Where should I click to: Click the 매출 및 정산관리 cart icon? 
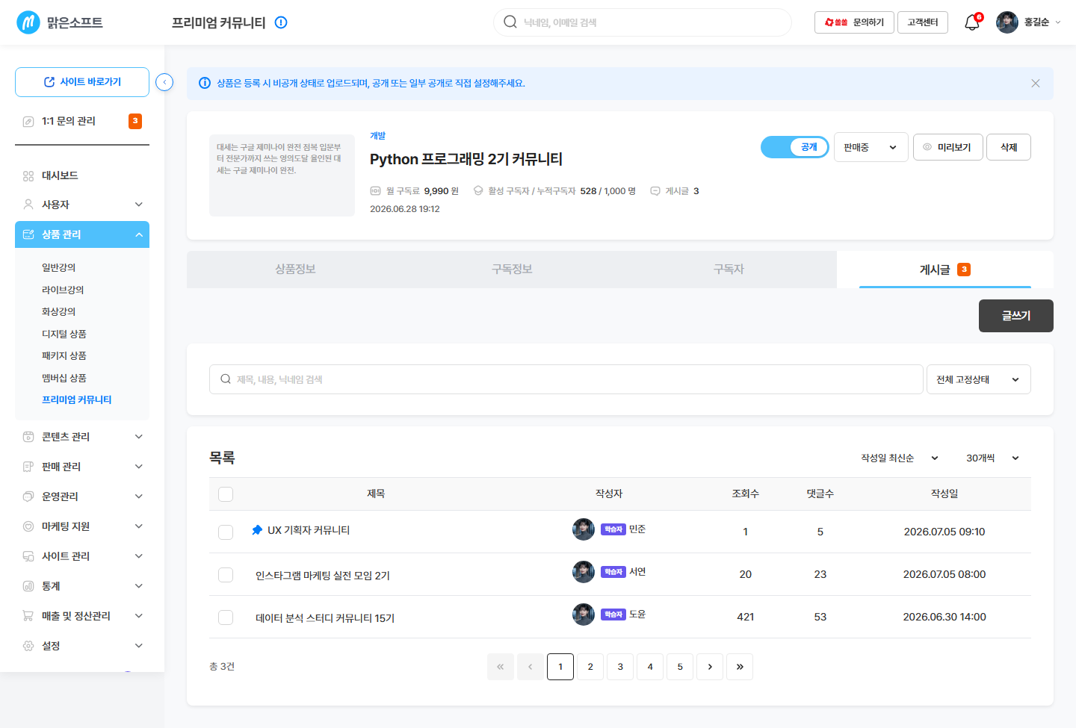click(28, 616)
